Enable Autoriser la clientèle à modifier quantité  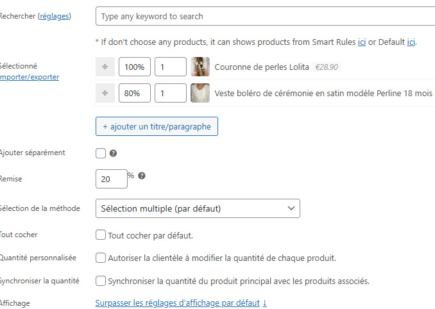101,258
